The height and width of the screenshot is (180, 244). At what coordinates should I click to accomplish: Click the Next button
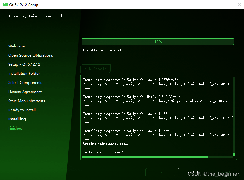[x=193, y=172]
